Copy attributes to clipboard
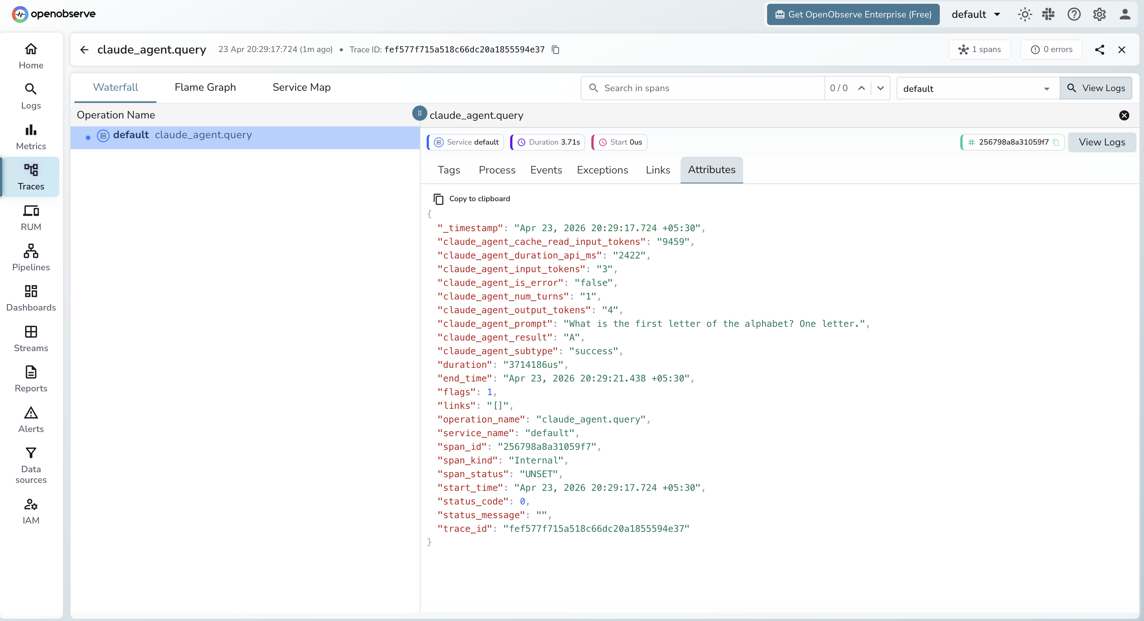The image size is (1144, 621). 472,199
